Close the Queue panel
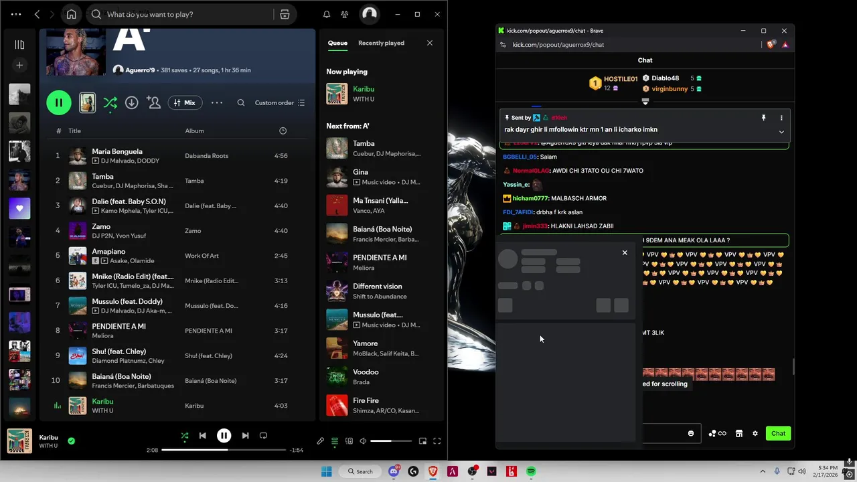The width and height of the screenshot is (857, 482). (430, 43)
